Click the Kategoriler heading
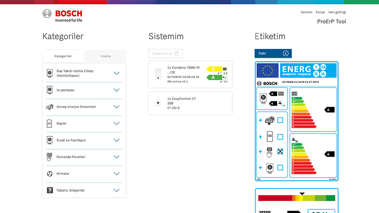 point(63,36)
